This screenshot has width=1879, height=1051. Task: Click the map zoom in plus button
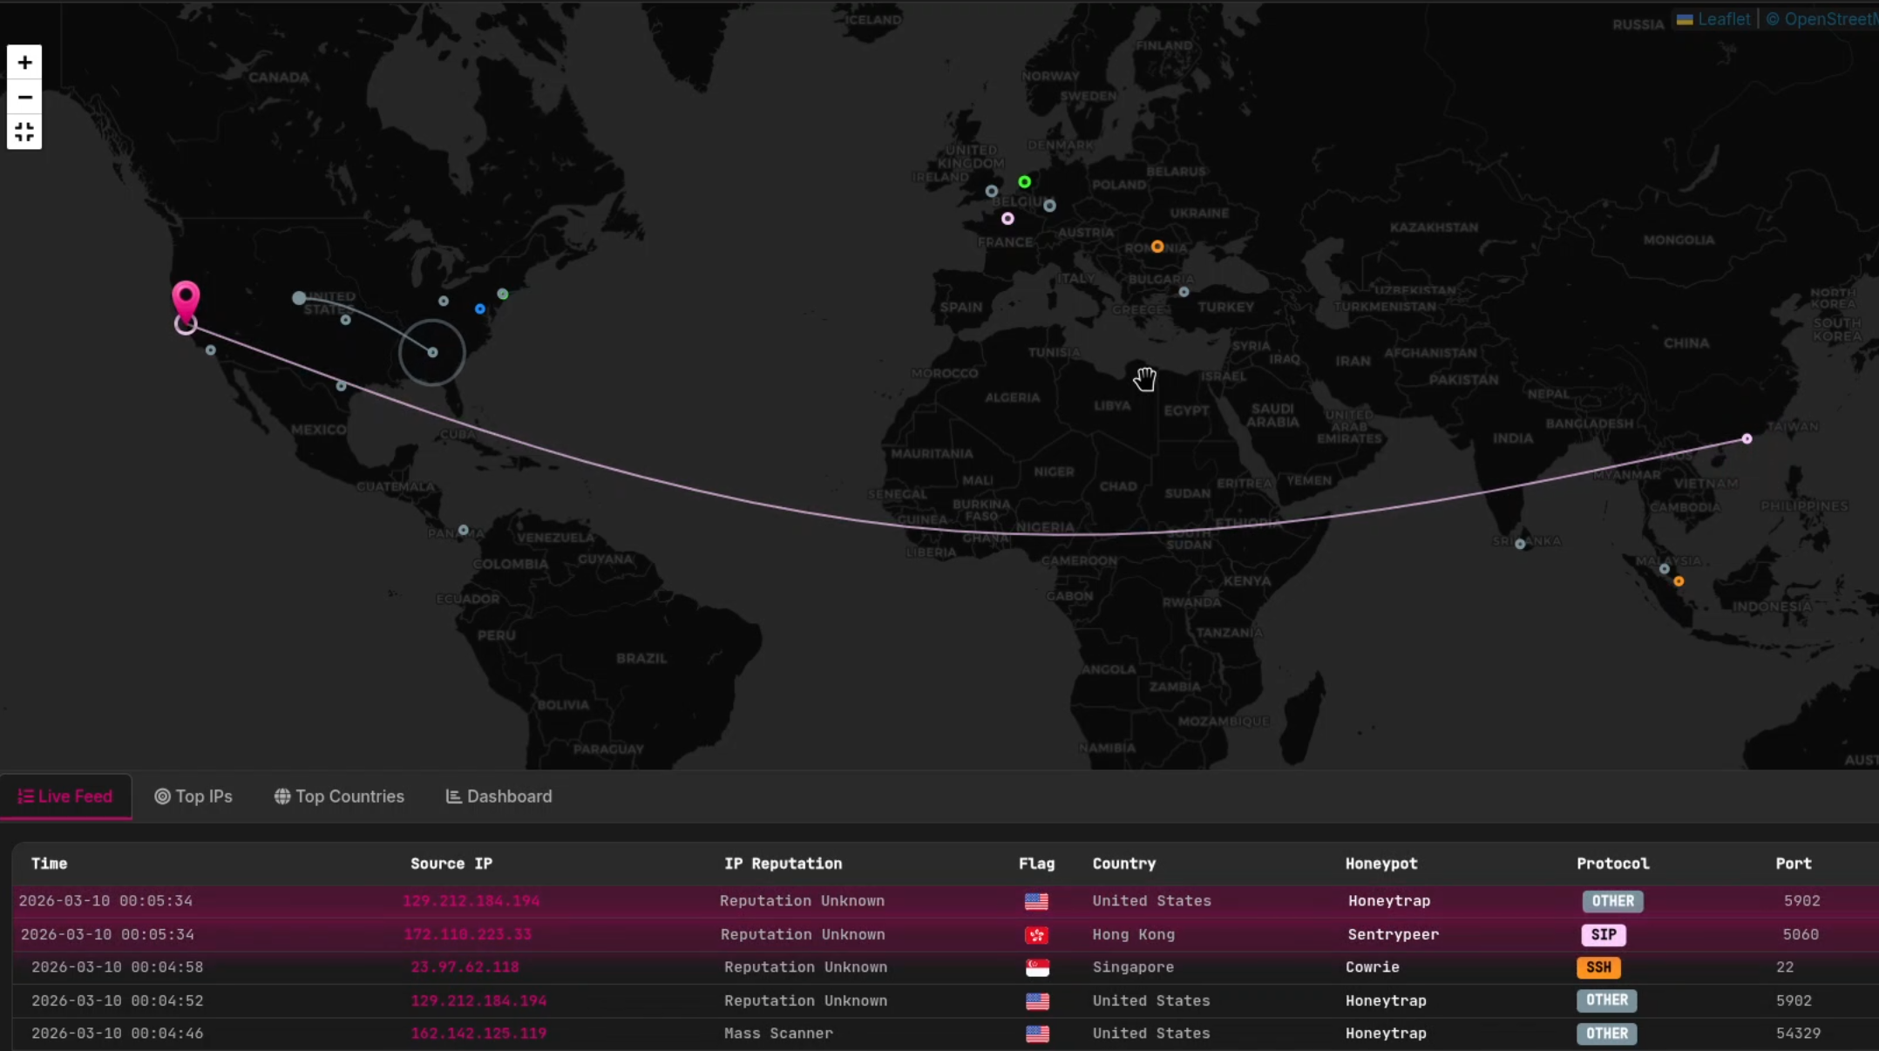(x=24, y=63)
